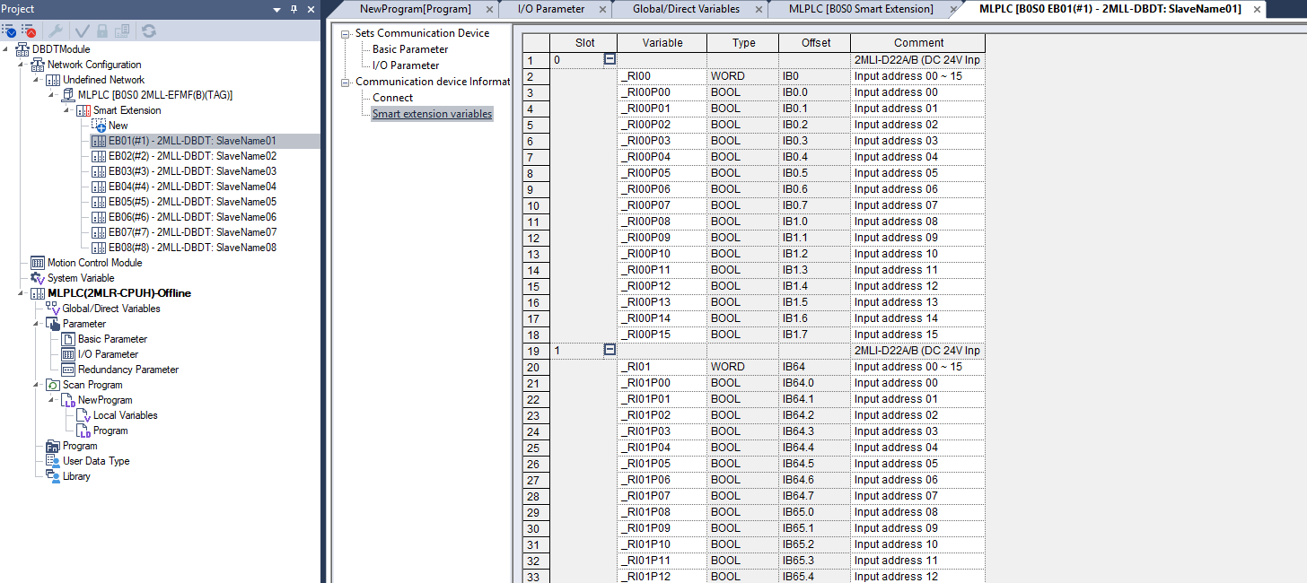This screenshot has width=1307, height=583.
Task: Click the Motion Control Module icon
Action: click(38, 263)
